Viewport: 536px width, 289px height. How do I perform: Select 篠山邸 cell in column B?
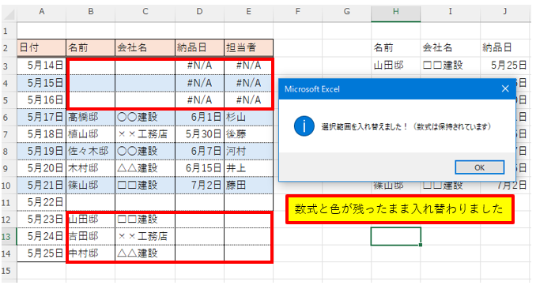click(91, 186)
